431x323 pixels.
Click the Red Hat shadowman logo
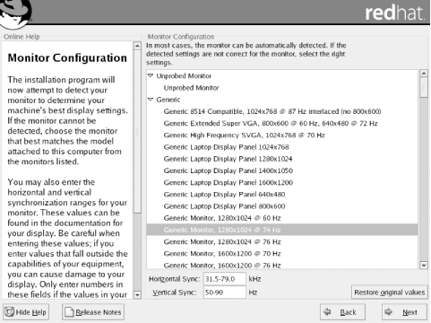[x=15, y=13]
